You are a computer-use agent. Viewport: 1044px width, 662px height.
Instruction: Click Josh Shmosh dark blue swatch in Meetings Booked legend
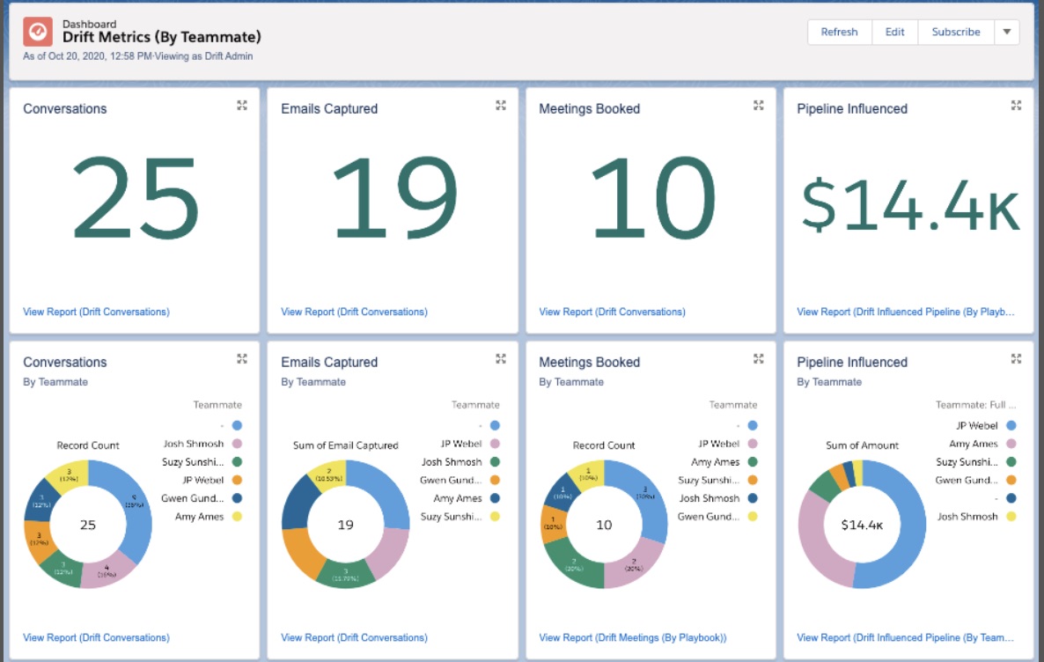point(753,498)
